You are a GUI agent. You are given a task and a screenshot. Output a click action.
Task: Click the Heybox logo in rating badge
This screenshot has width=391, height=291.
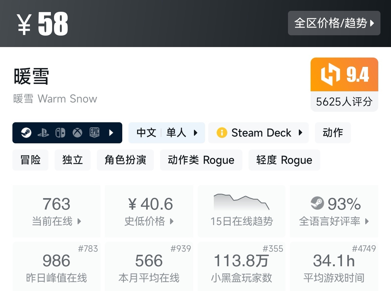330,75
